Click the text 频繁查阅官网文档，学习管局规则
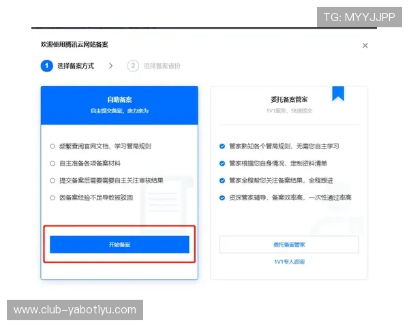This screenshot has width=409, height=327. (x=105, y=146)
